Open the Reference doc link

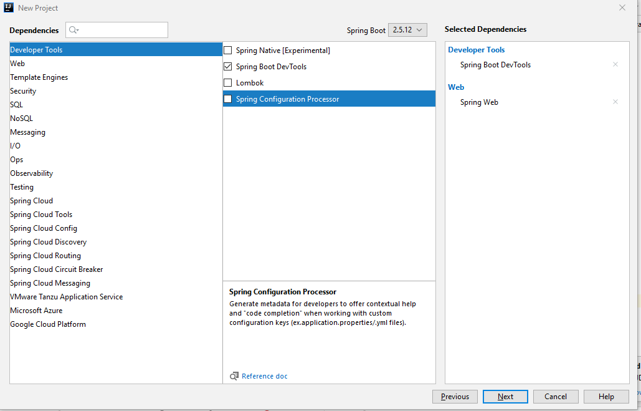(x=265, y=376)
